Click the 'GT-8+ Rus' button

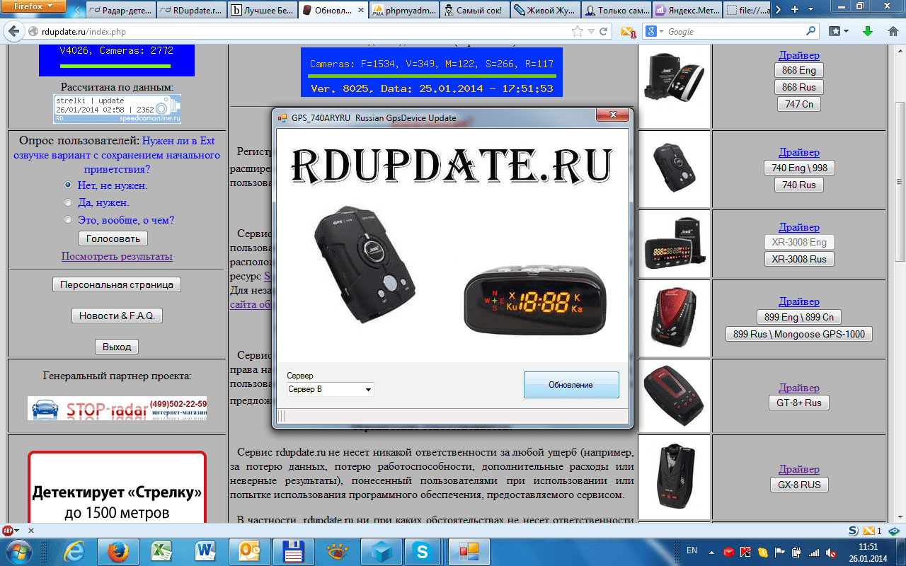799,403
